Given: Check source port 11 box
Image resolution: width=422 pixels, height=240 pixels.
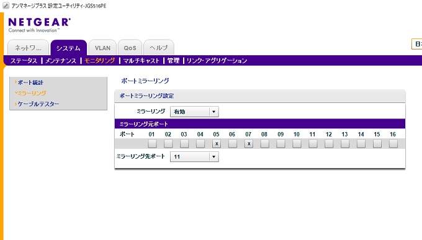Looking at the screenshot, I should [313, 144].
